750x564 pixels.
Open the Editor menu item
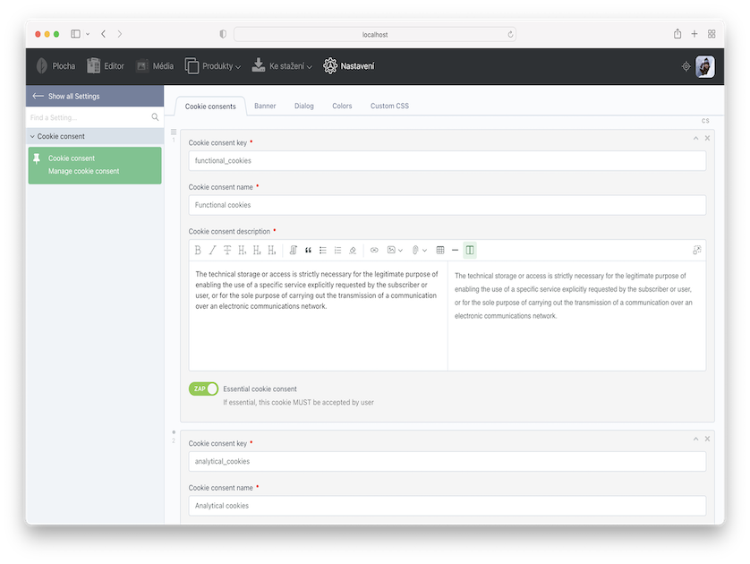coord(106,66)
